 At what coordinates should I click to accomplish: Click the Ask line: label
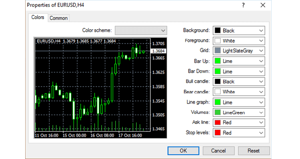(x=201, y=122)
